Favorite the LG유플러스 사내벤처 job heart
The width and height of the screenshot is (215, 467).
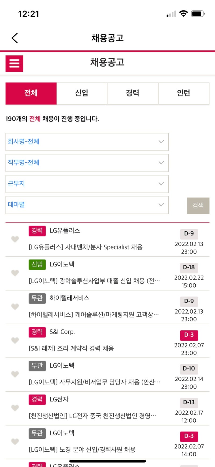(x=15, y=239)
